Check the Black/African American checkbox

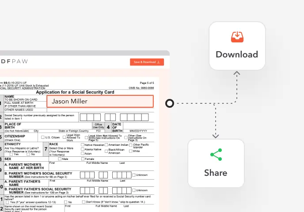pos(106,151)
